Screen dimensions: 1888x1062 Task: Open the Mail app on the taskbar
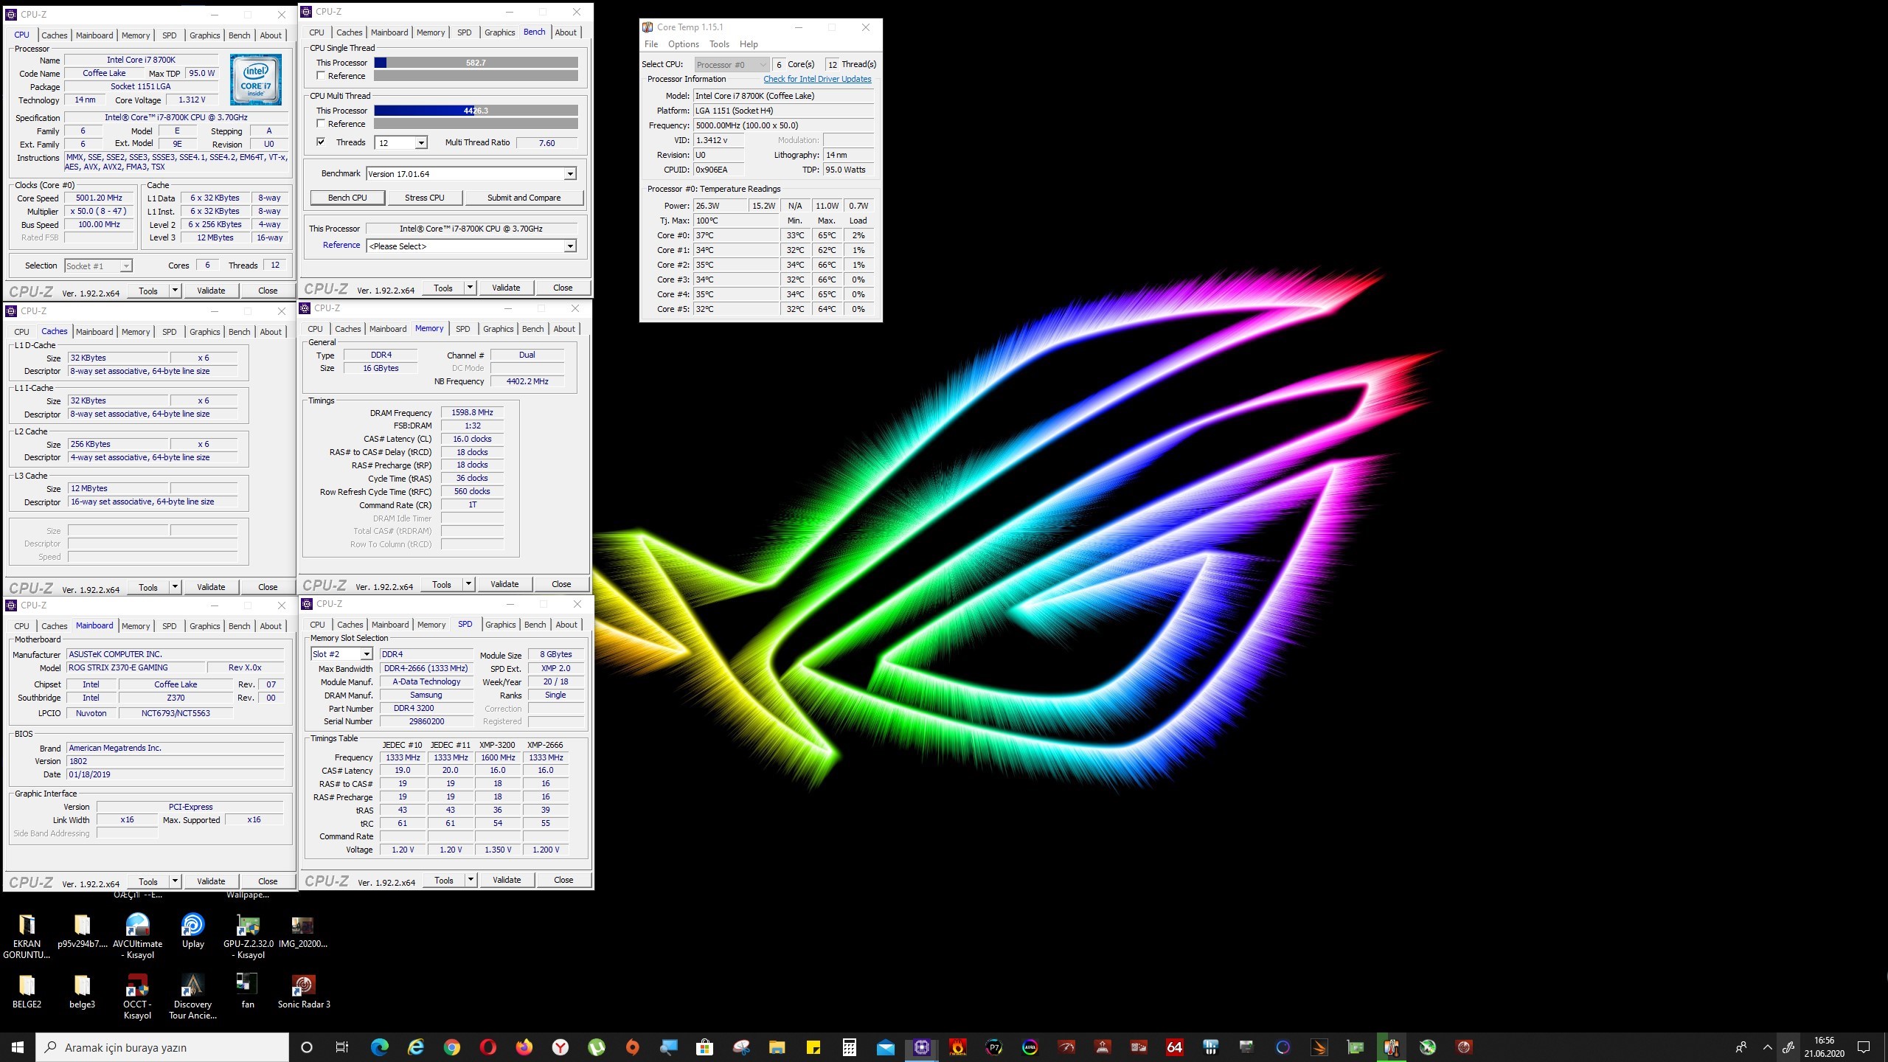886,1047
